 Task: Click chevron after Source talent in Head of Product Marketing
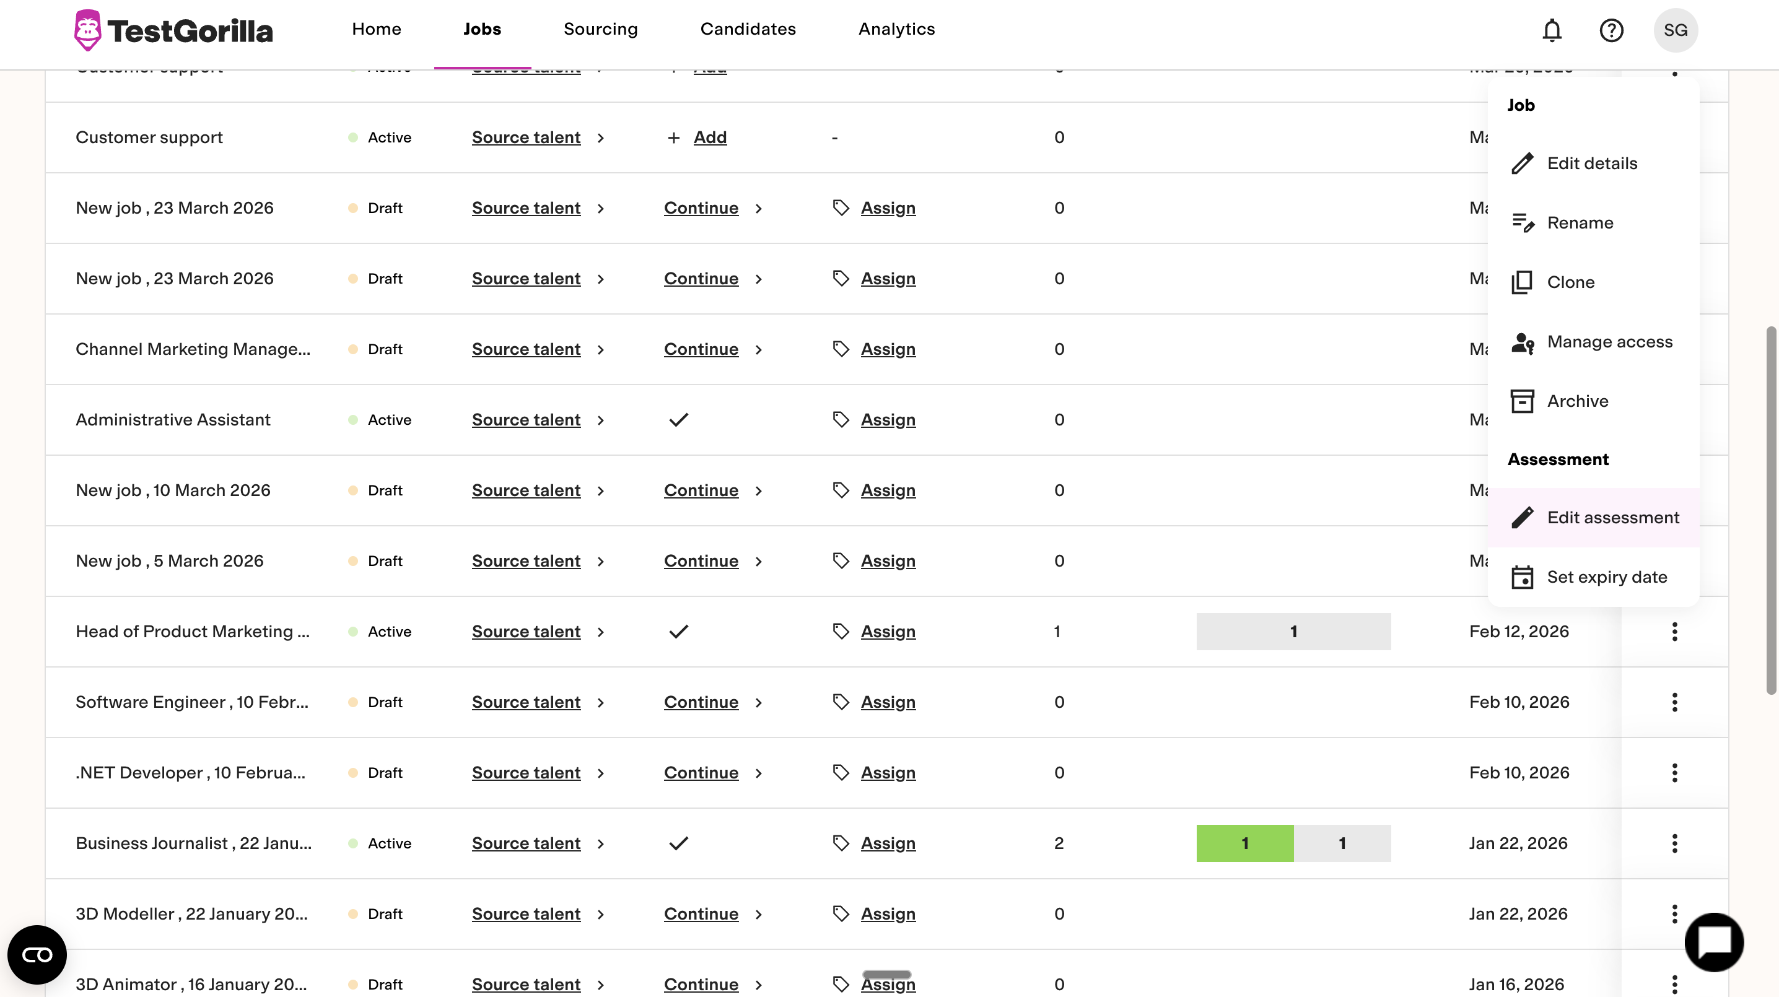[601, 632]
